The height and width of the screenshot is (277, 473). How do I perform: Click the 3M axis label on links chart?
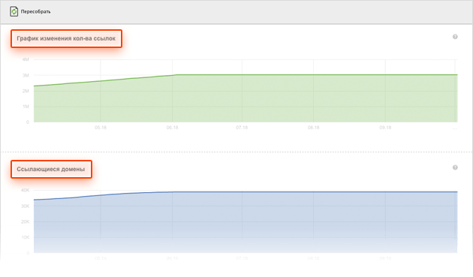tap(26, 75)
